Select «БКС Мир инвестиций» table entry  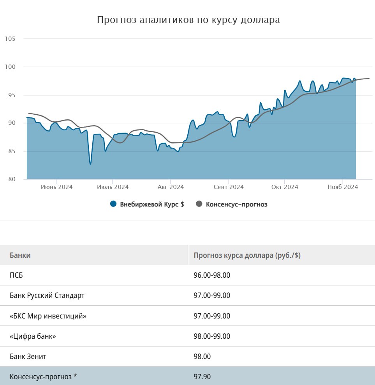tap(48, 316)
